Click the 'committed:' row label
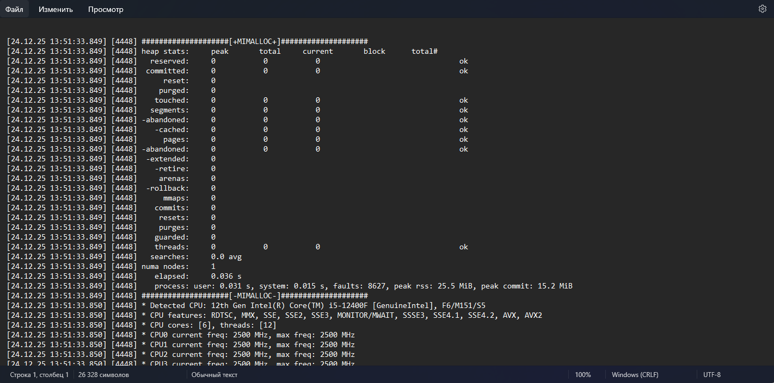This screenshot has width=774, height=383. [168, 71]
